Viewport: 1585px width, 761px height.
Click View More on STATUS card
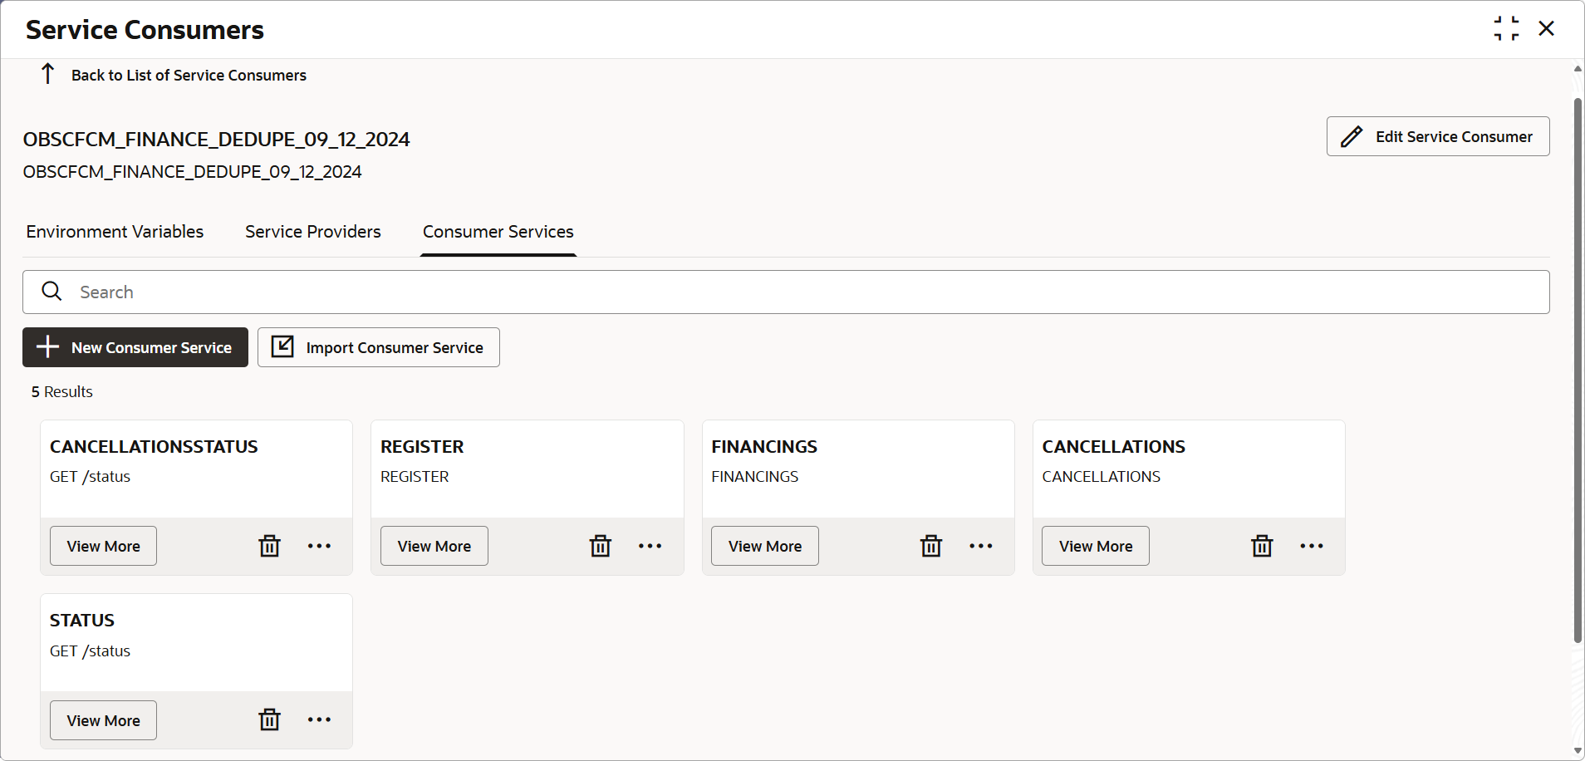103,720
